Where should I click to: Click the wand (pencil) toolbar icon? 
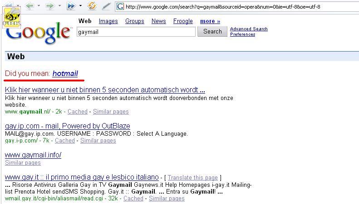coord(106,6)
